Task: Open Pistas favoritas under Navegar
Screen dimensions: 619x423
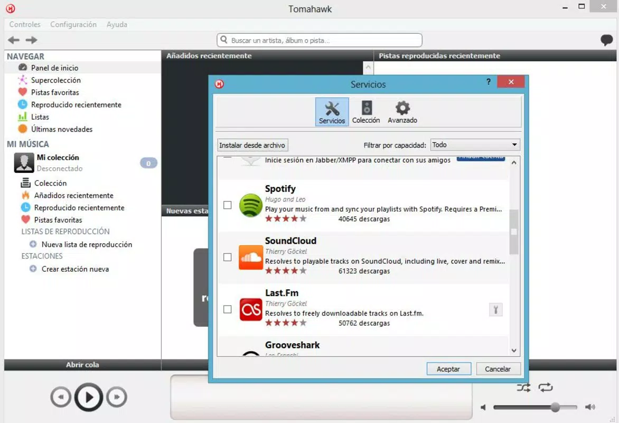Action: (55, 92)
